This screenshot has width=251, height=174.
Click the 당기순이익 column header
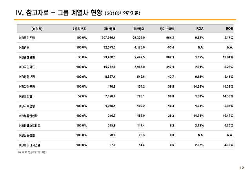click(x=167, y=29)
